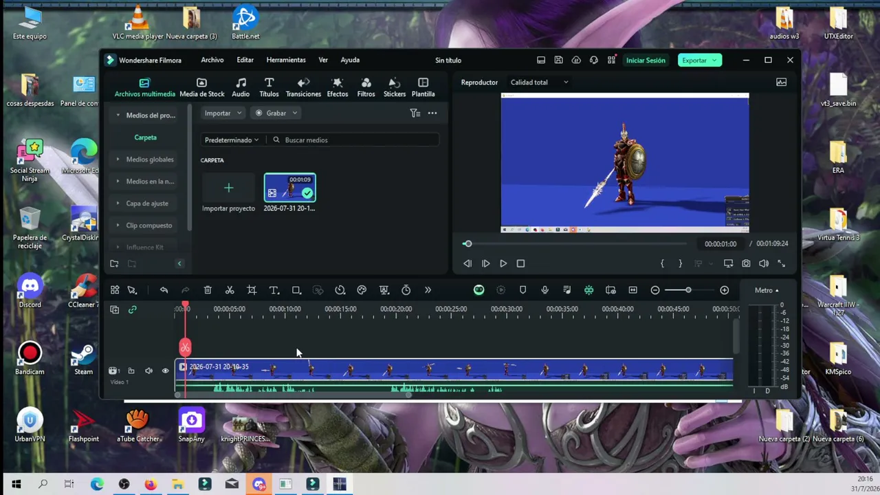The height and width of the screenshot is (495, 880).
Task: Play the preview video
Action: tap(503, 263)
